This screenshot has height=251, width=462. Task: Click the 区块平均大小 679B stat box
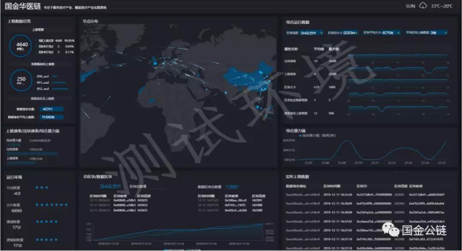[x=381, y=33]
